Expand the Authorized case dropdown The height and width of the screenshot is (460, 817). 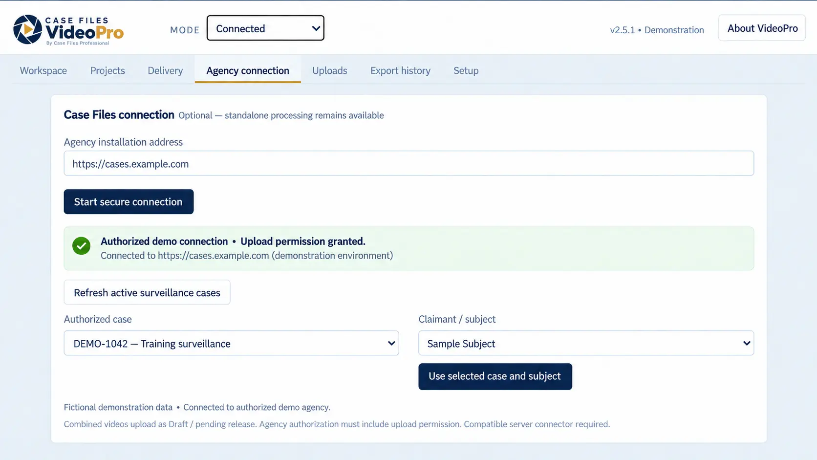[x=231, y=343]
